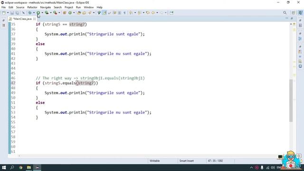Image resolution: width=304 pixels, height=171 pixels.
Task: Select the Java perspective icon
Action: [300, 13]
